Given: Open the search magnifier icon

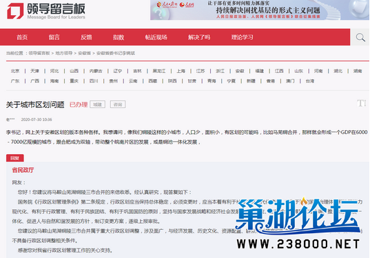Looking at the screenshot, I should [x=360, y=37].
